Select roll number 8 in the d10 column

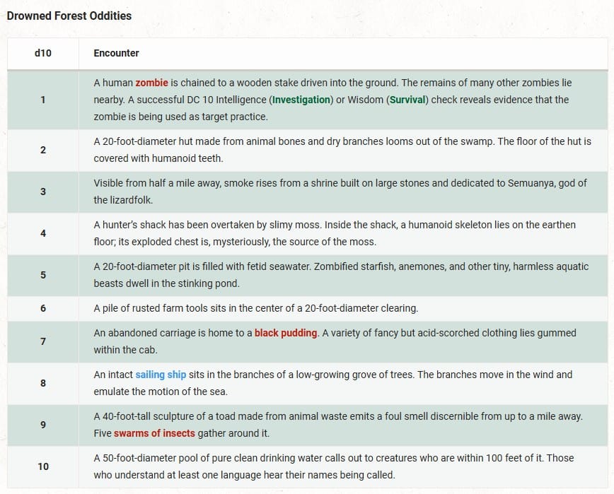43,383
